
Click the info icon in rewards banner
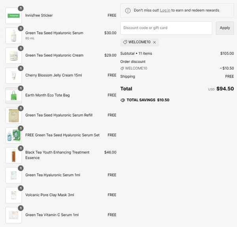point(128,10)
